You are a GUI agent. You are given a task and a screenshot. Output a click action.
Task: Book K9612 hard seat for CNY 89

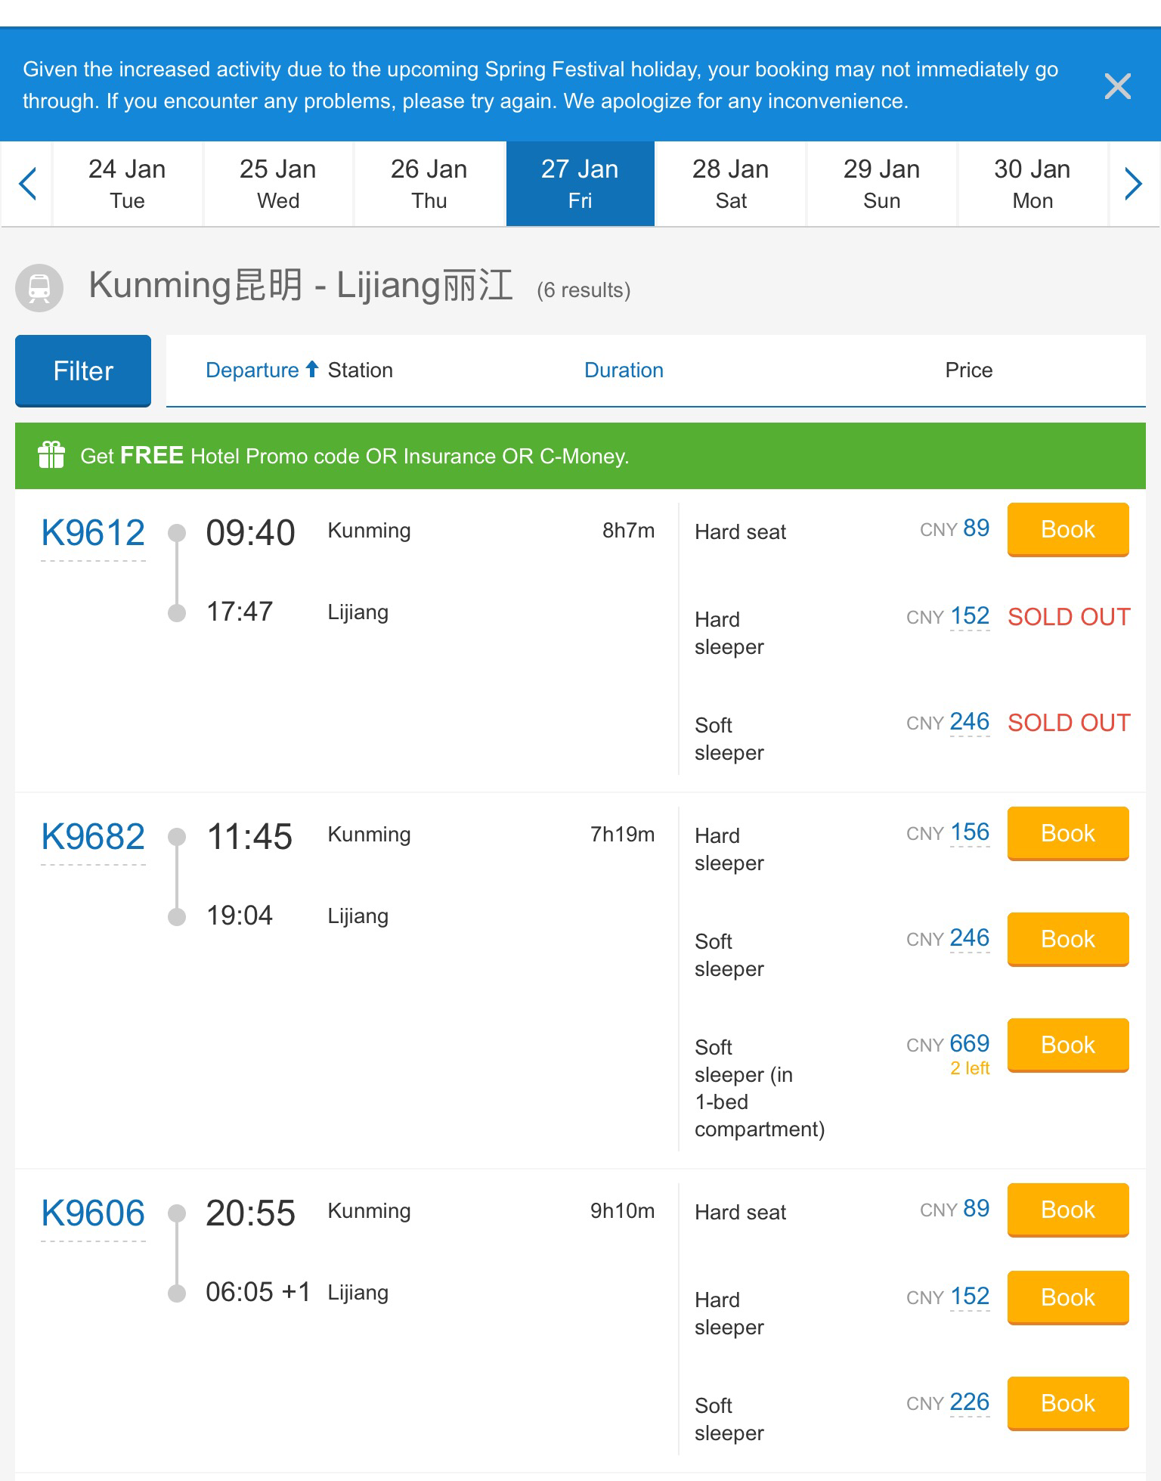pyautogui.click(x=1067, y=529)
